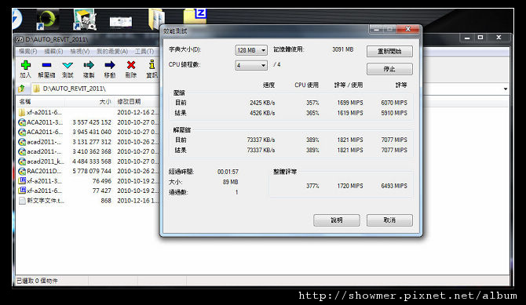Screen dimensions: 526x305
Task: Select the ACA2011-6... file icon
Action: pos(22,132)
